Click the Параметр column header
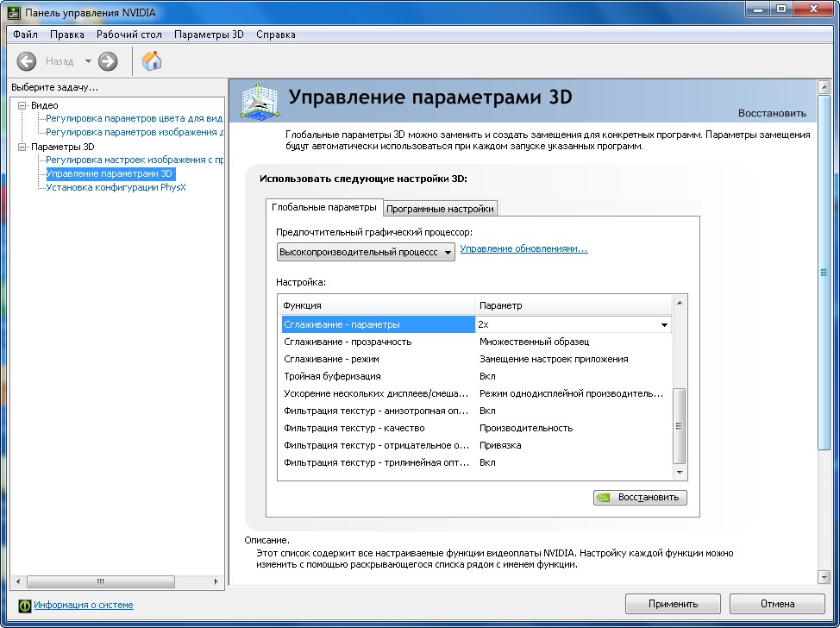The image size is (840, 628). (574, 305)
